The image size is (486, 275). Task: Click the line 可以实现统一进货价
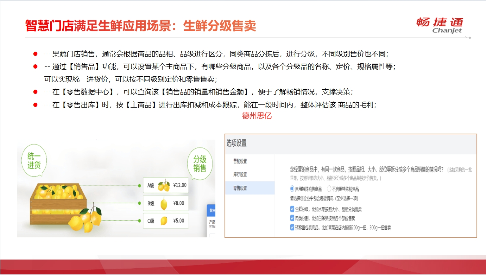click(x=131, y=79)
